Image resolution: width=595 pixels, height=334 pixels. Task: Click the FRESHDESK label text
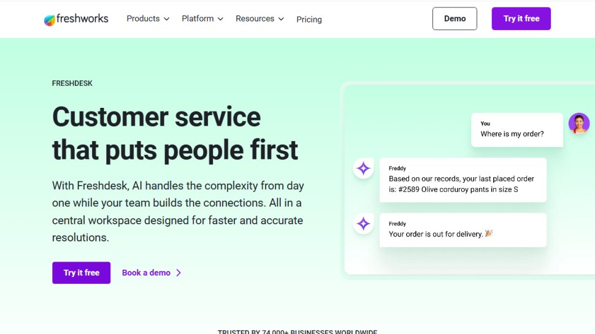pos(72,83)
